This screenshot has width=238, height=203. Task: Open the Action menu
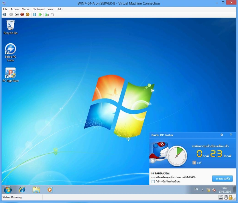(x=14, y=9)
